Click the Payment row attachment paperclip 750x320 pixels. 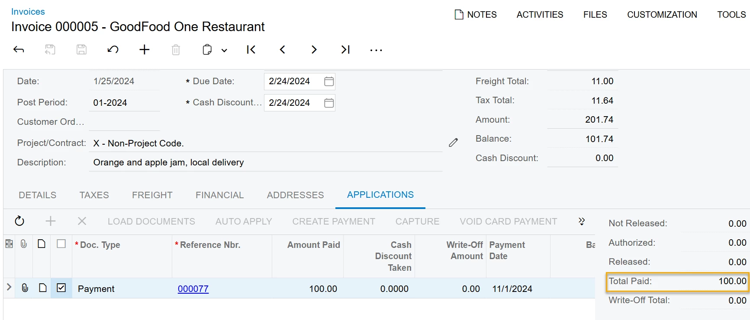(25, 288)
